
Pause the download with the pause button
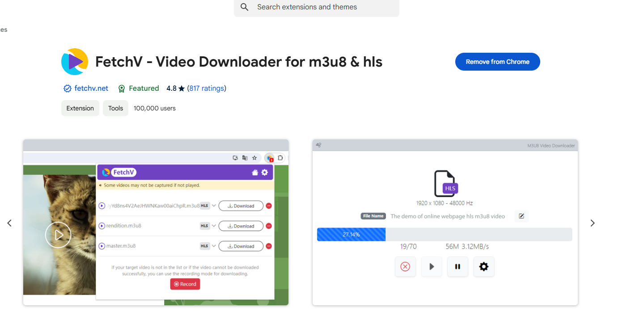pyautogui.click(x=458, y=267)
